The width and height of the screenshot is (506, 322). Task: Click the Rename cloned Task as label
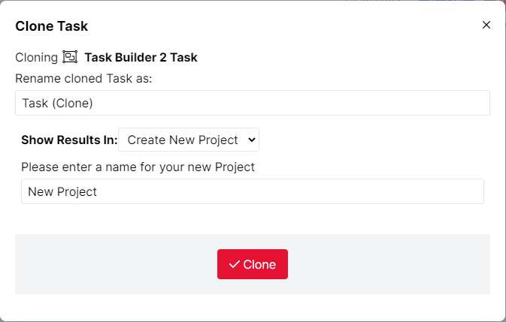pos(83,78)
